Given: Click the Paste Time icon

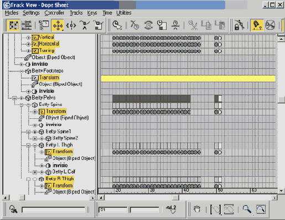Looking at the screenshot, I should 220,25.
